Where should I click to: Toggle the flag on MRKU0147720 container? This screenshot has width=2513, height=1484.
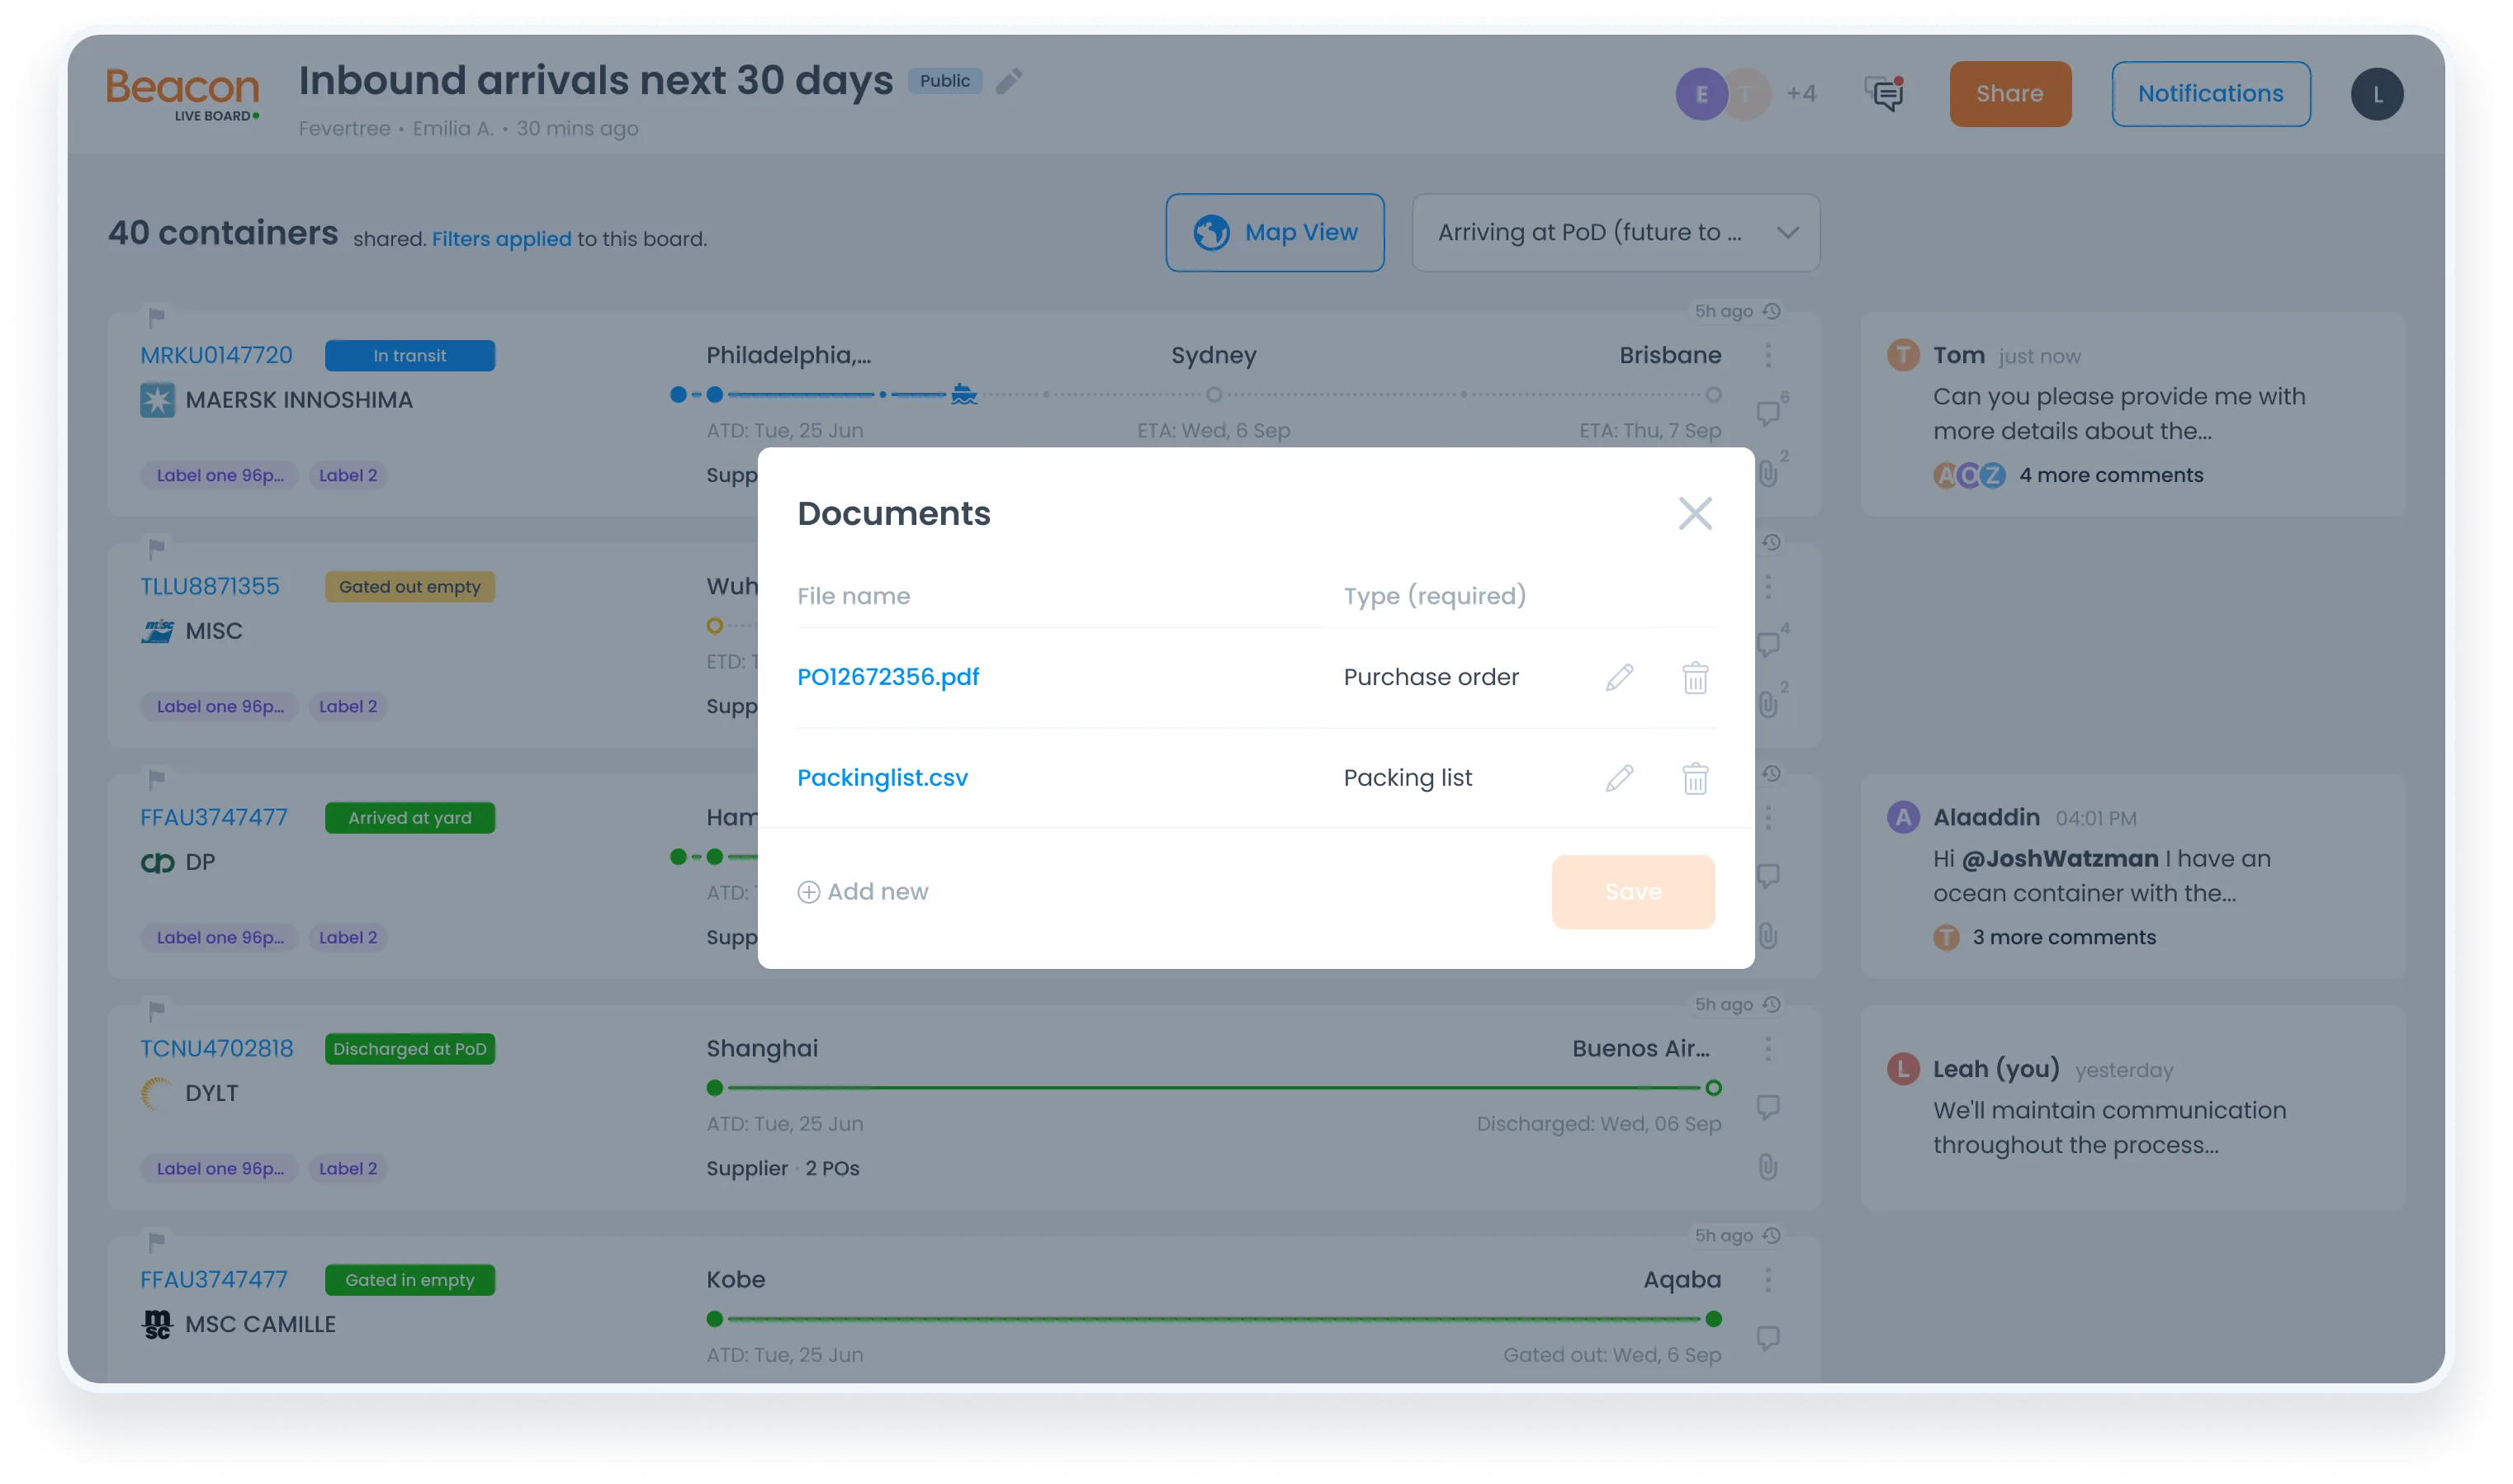[x=156, y=317]
